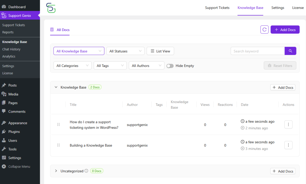The height and width of the screenshot is (184, 306).
Task: Click the Comments speech bubble icon in the sidebar
Action: pos(5,111)
